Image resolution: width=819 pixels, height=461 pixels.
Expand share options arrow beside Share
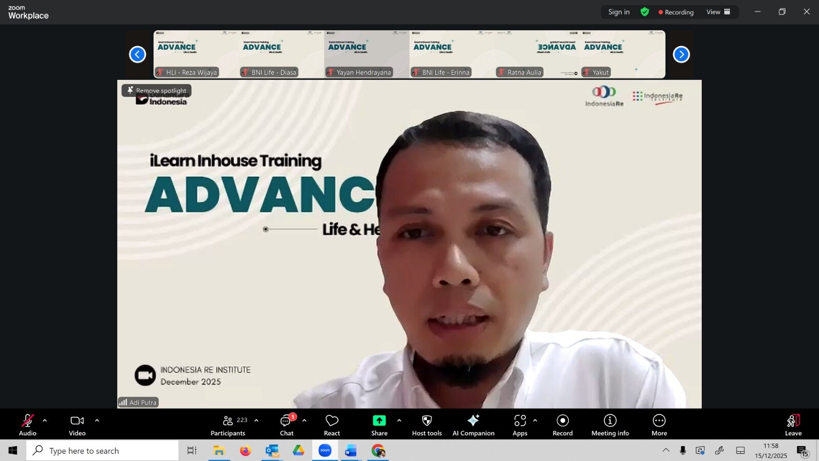[399, 421]
